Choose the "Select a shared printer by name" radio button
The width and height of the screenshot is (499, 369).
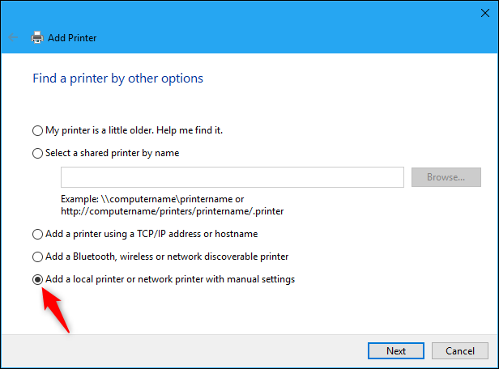click(x=37, y=153)
